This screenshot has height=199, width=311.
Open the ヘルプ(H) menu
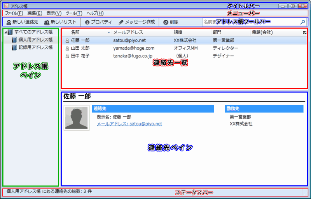click(95, 13)
